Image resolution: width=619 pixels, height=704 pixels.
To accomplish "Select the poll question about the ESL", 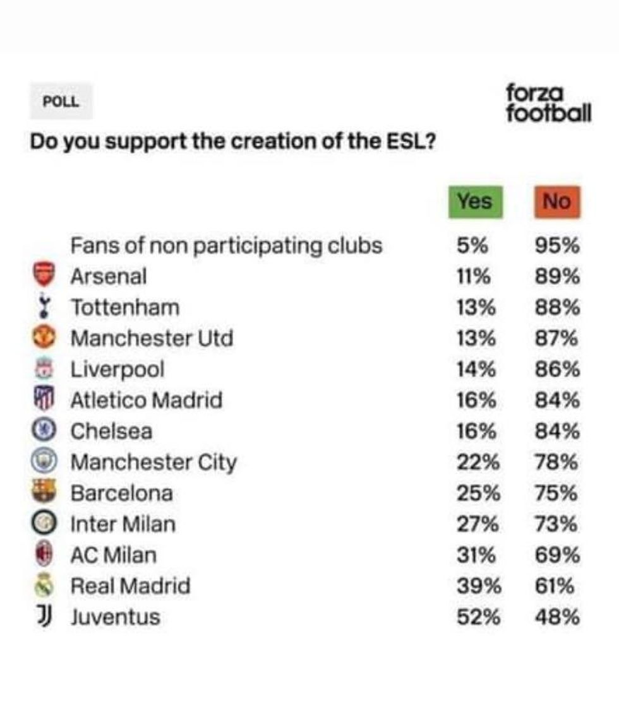I will pos(232,141).
